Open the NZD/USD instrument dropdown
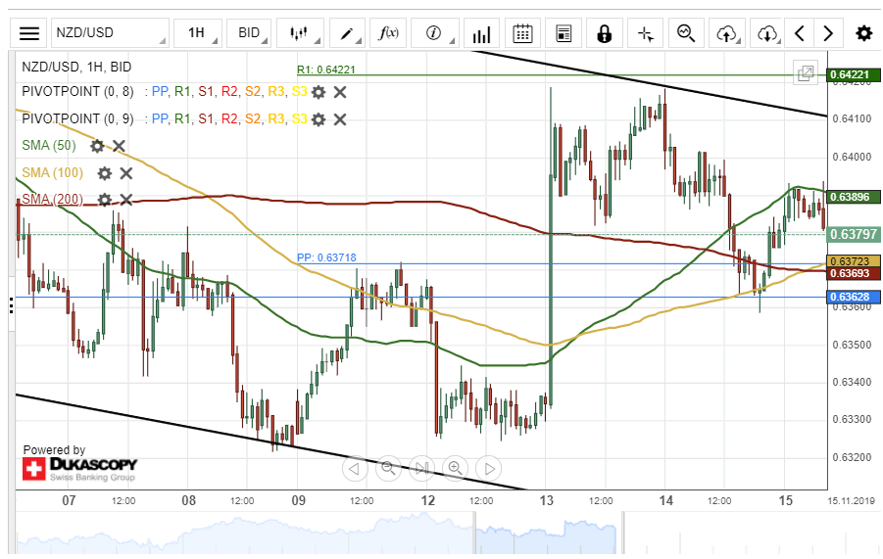Screen dimensions: 883x559 point(109,33)
